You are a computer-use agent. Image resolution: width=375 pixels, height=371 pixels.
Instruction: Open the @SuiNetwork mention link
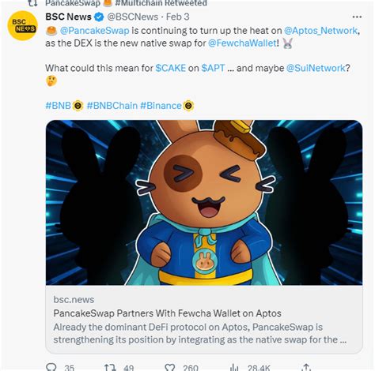click(x=316, y=68)
